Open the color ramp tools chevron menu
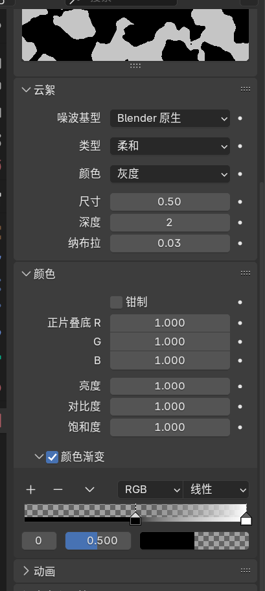Image resolution: width=265 pixels, height=591 pixels. [x=89, y=490]
